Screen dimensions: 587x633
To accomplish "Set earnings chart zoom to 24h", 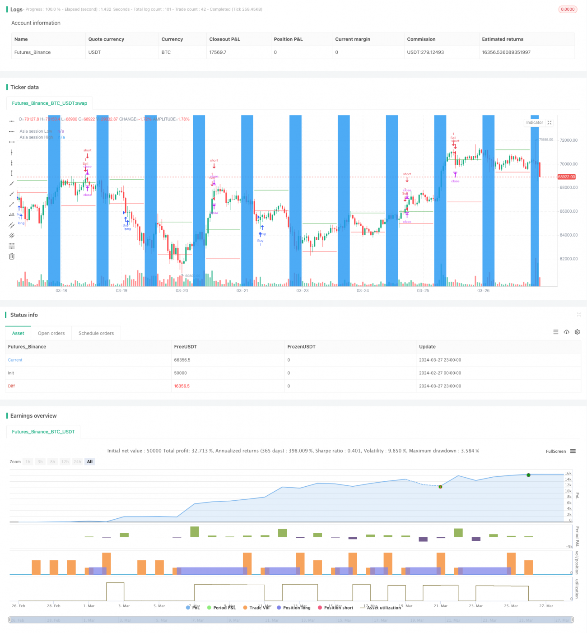I will click(x=77, y=462).
